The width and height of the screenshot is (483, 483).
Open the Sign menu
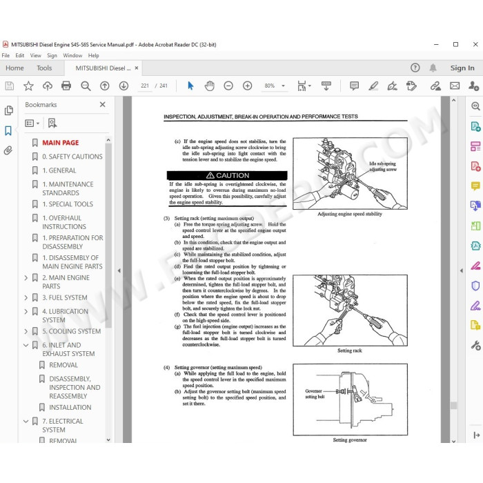click(x=52, y=55)
